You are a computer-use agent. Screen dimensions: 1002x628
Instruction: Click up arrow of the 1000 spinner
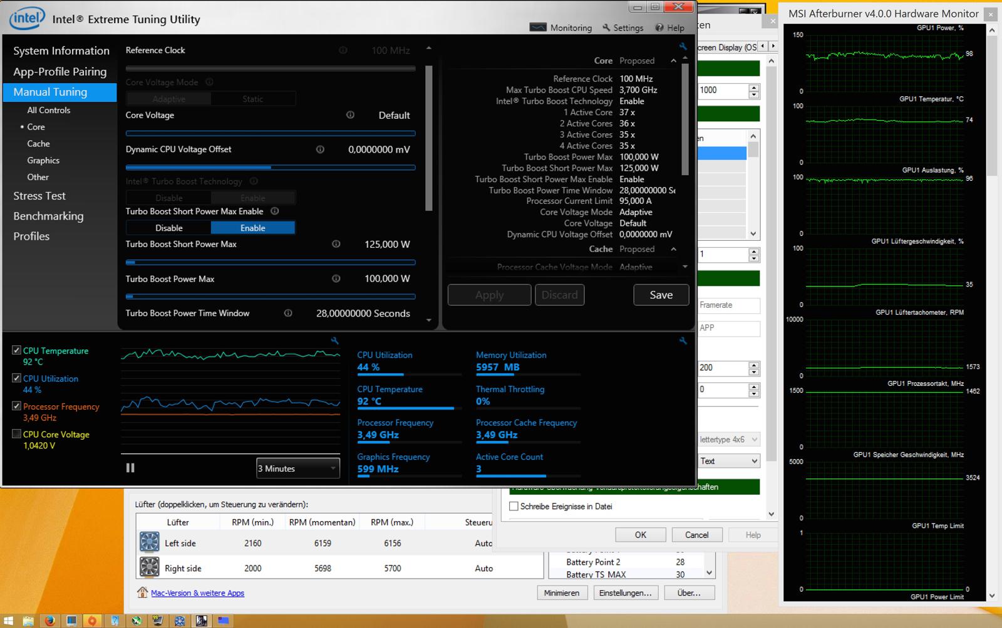tap(754, 87)
